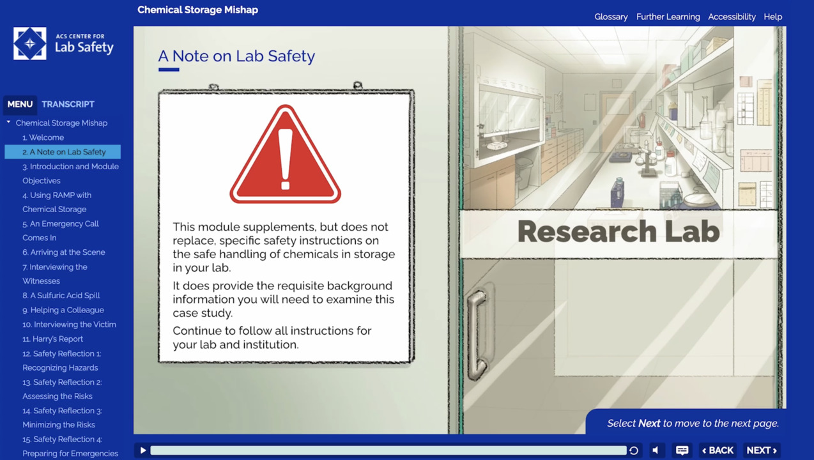
Task: Go to the next page
Action: [x=762, y=450]
